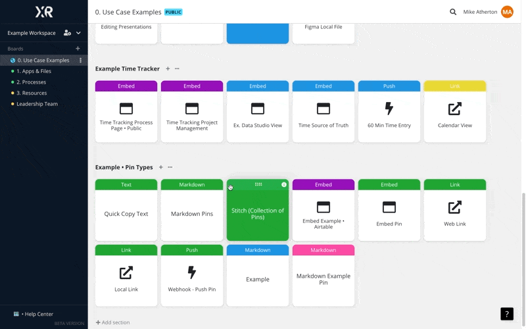Add a pin to Example • Pin Types section

[160, 167]
